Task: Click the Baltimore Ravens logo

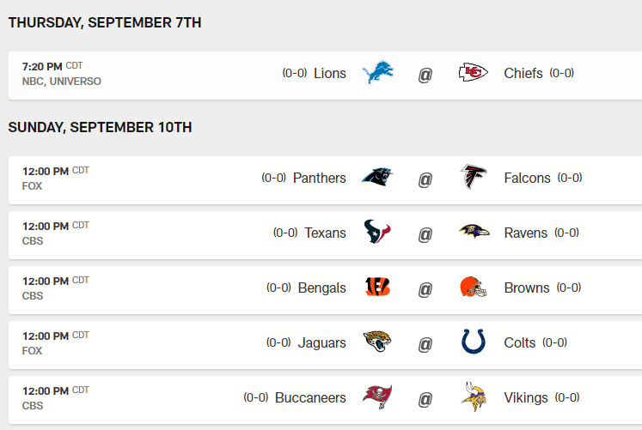Action: click(474, 233)
